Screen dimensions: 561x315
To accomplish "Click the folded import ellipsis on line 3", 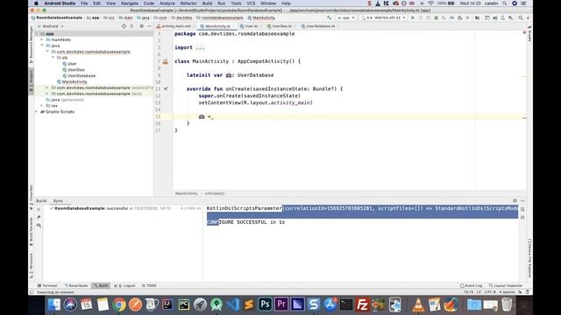I will [200, 47].
